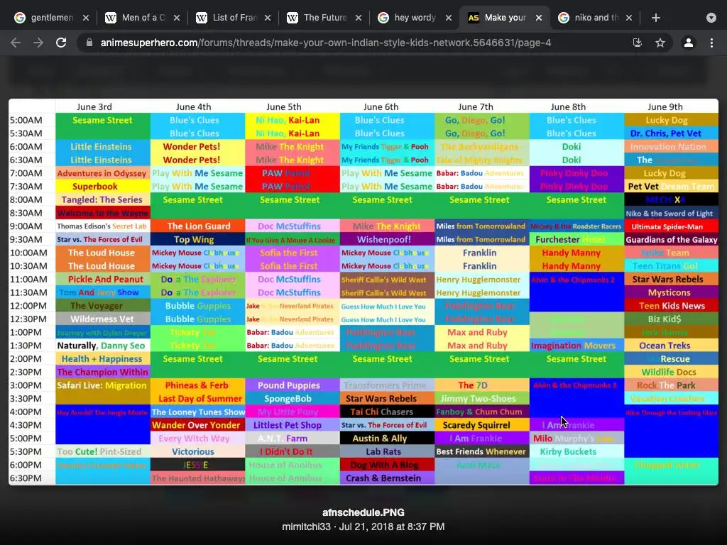Open the tab search dropdown arrow
The width and height of the screenshot is (727, 545).
point(711,18)
